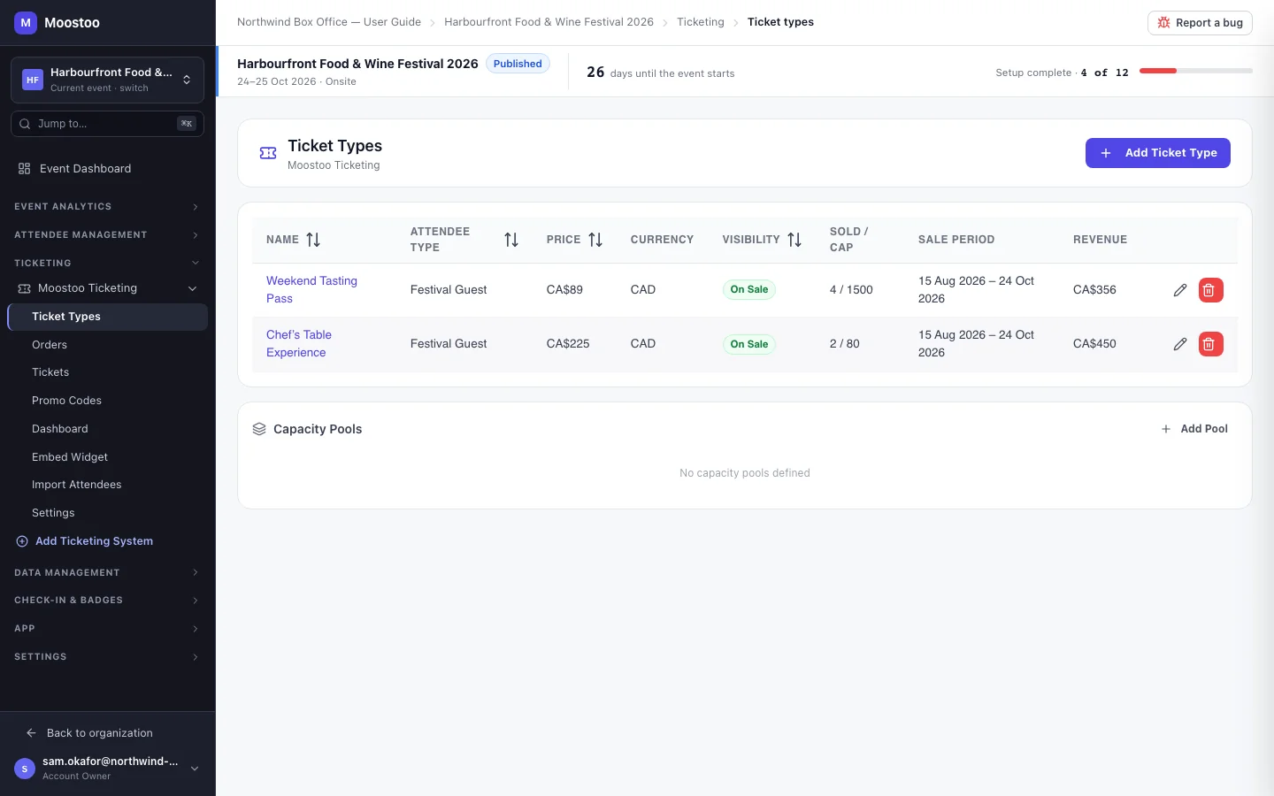The width and height of the screenshot is (1274, 796).
Task: Click the Ticket Types header ticket icon
Action: [x=268, y=153]
